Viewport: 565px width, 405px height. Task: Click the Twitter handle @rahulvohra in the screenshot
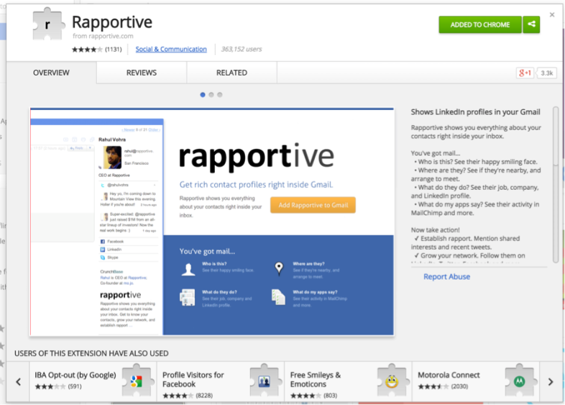(x=118, y=185)
